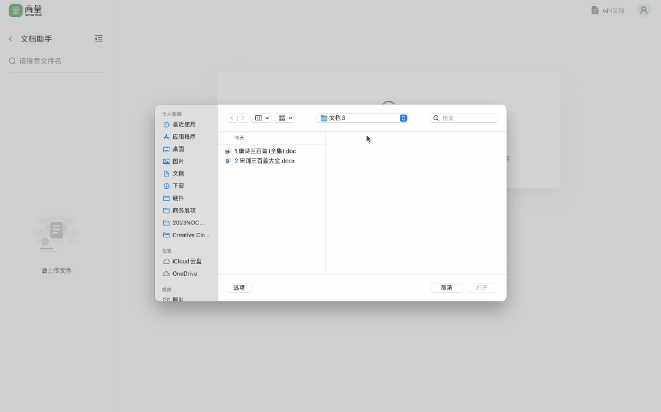Click the back navigation arrow in file dialog
The width and height of the screenshot is (661, 412).
[x=232, y=118]
